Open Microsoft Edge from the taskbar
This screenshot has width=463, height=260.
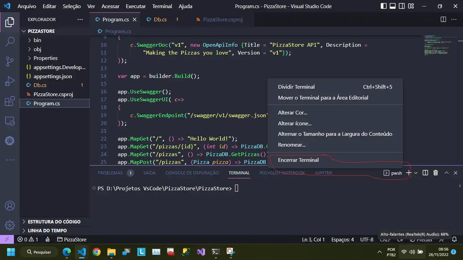67,252
